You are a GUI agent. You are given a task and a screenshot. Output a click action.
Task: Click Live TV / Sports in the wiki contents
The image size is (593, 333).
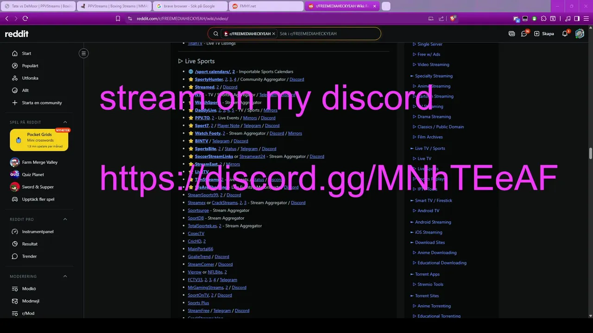[x=430, y=148]
